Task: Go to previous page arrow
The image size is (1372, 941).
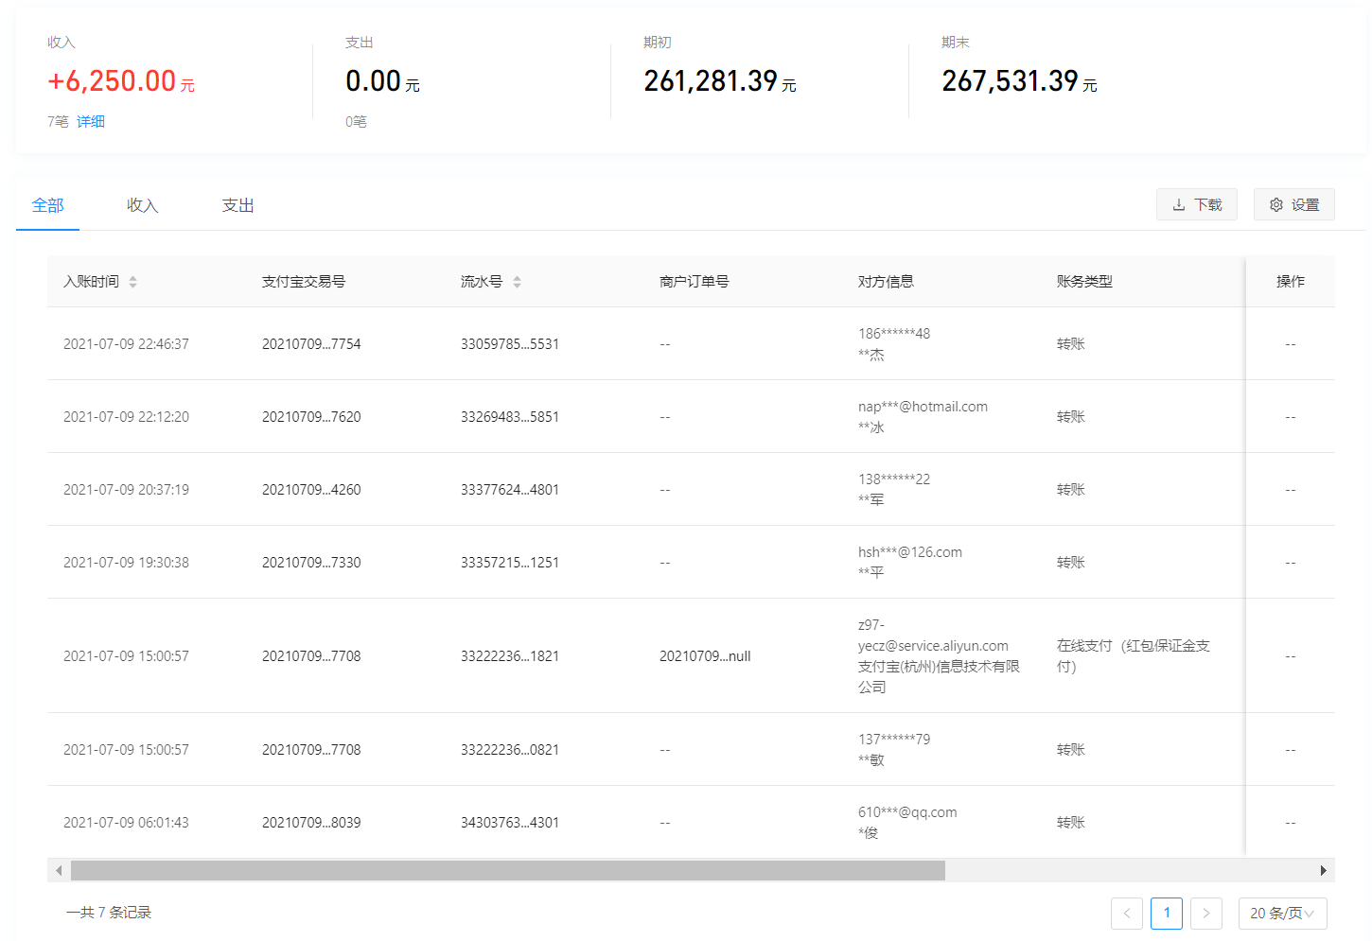Action: 1126,913
